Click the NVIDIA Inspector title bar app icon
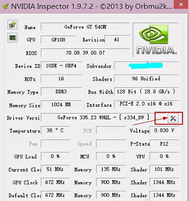The height and width of the screenshot is (201, 189). [5, 6]
